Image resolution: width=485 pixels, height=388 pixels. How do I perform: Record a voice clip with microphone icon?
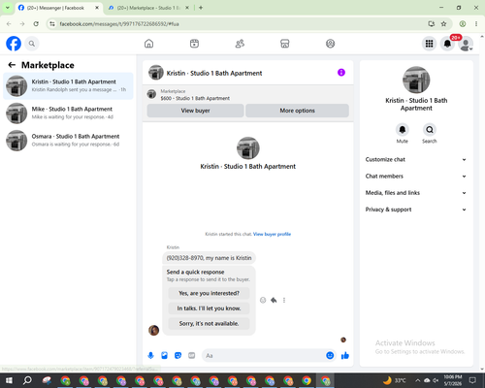(x=150, y=356)
